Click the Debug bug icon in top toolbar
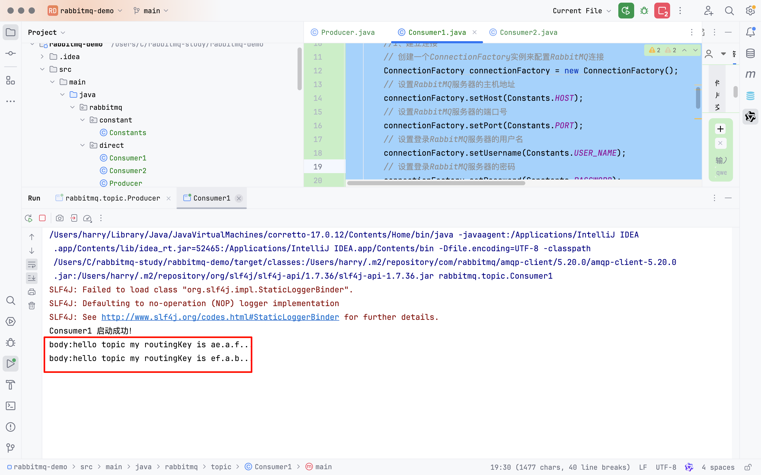This screenshot has height=475, width=761. point(644,11)
